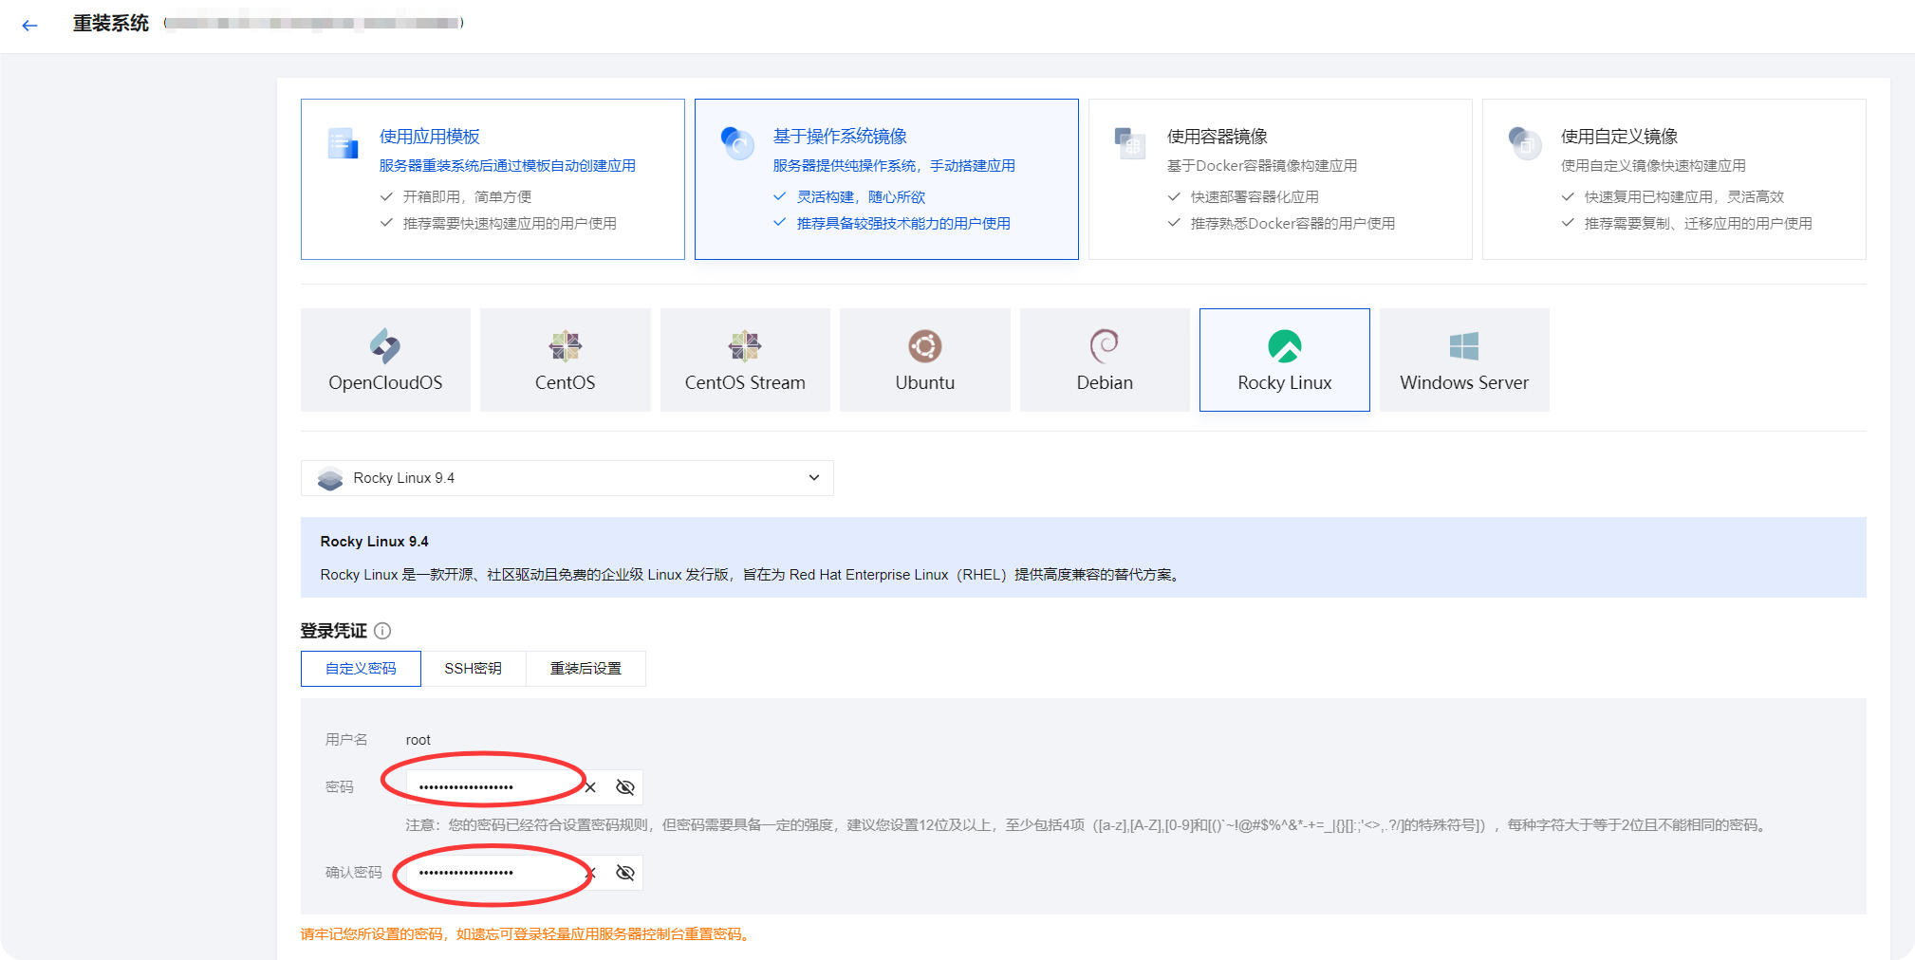Switch to the SSH密钥 tab
Screen dimensions: 1915x960
(474, 668)
